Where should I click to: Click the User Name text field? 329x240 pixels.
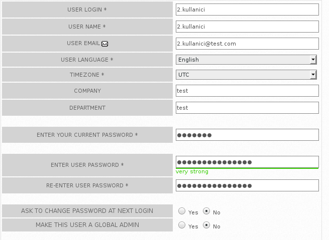(247, 27)
